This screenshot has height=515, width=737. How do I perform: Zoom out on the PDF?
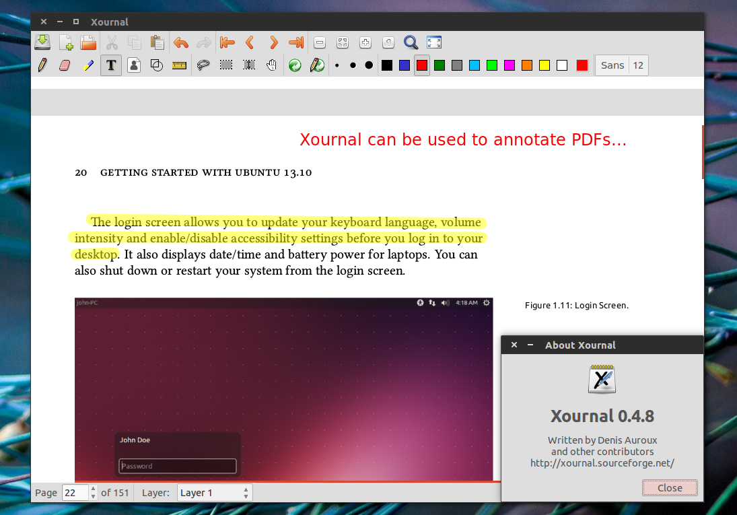pyautogui.click(x=319, y=42)
